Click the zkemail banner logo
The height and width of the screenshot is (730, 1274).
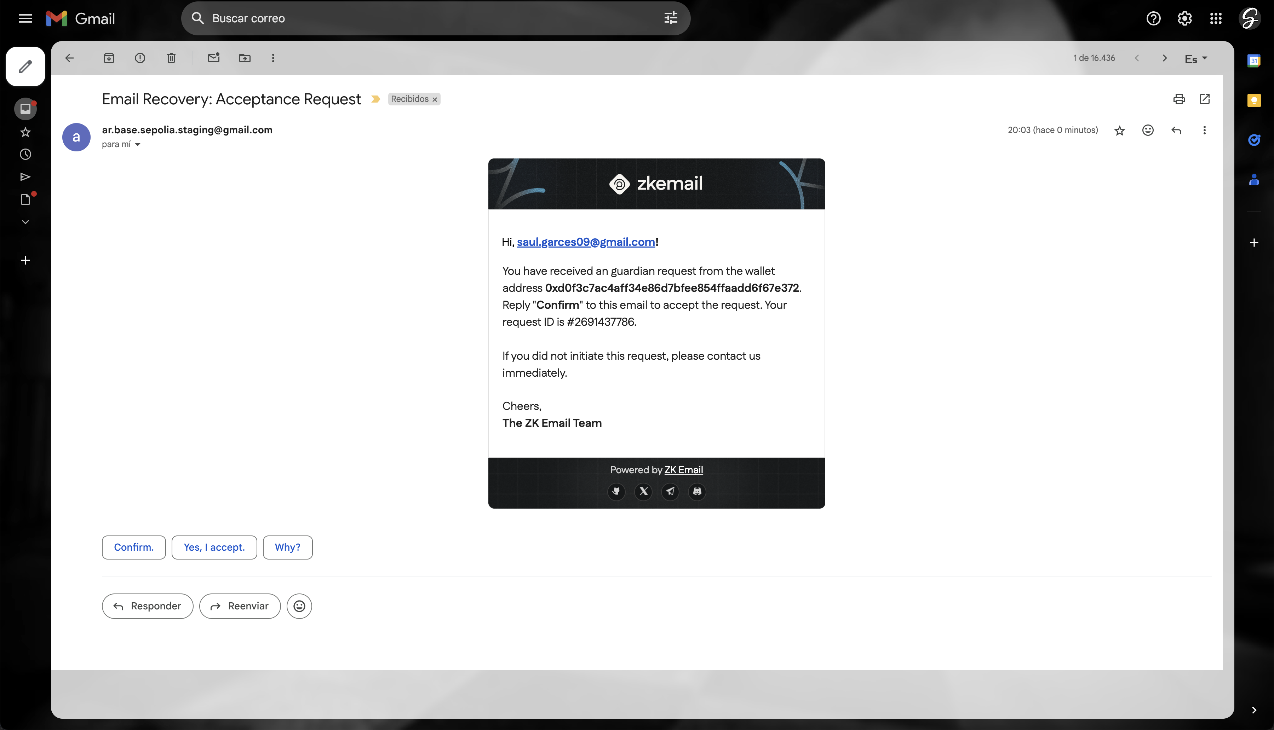[x=656, y=184]
